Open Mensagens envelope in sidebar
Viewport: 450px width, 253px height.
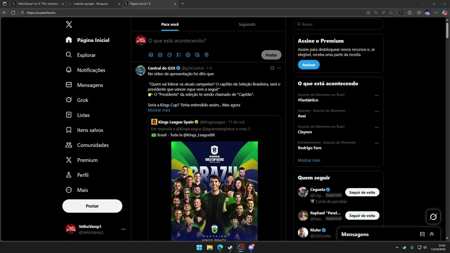(84, 85)
